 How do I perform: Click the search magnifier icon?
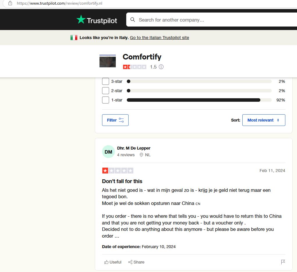point(133,20)
